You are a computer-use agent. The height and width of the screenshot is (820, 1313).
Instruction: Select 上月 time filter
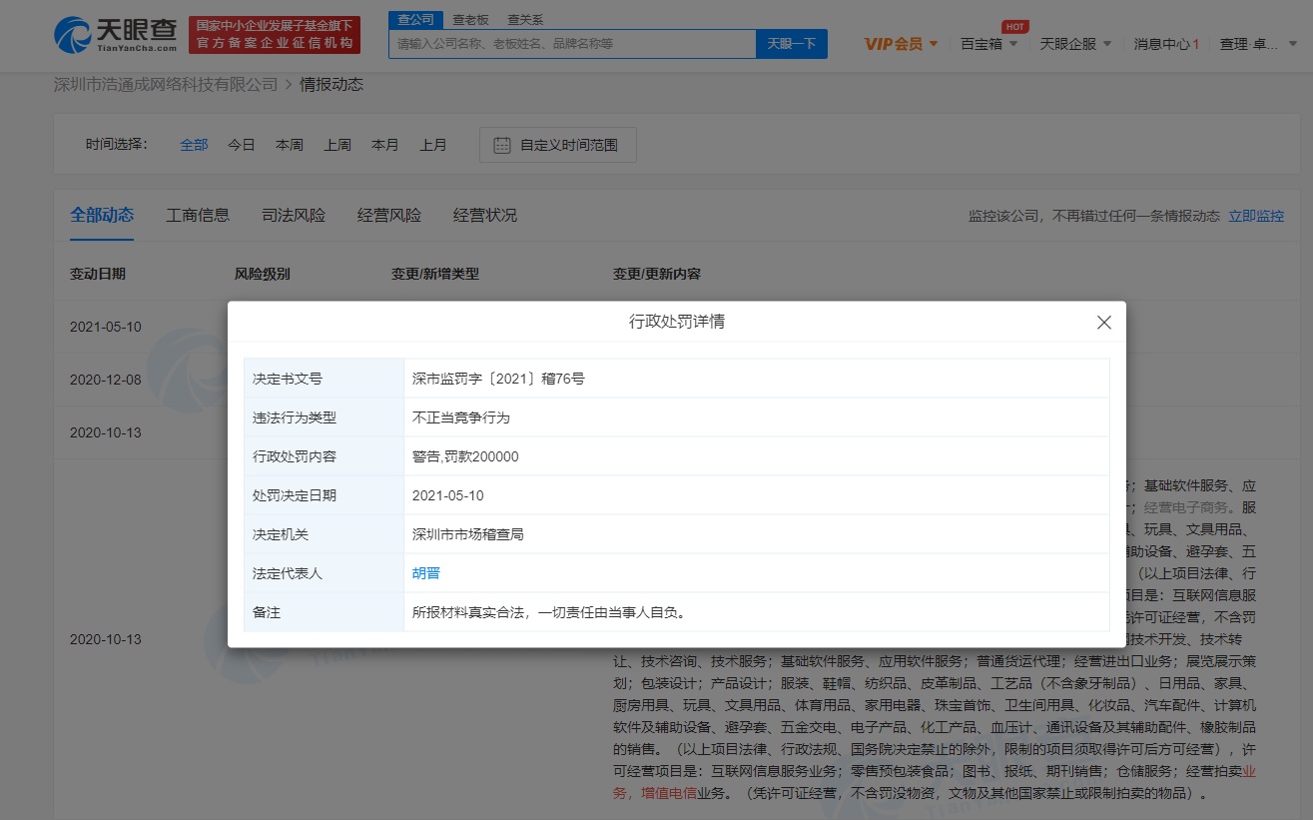pyautogui.click(x=433, y=145)
